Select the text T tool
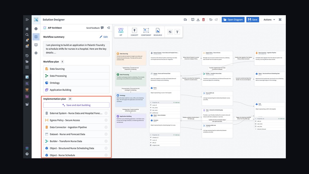This screenshot has height=174, width=309. [177, 32]
